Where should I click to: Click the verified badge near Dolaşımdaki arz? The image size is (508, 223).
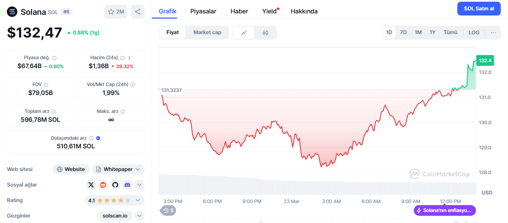(x=98, y=138)
